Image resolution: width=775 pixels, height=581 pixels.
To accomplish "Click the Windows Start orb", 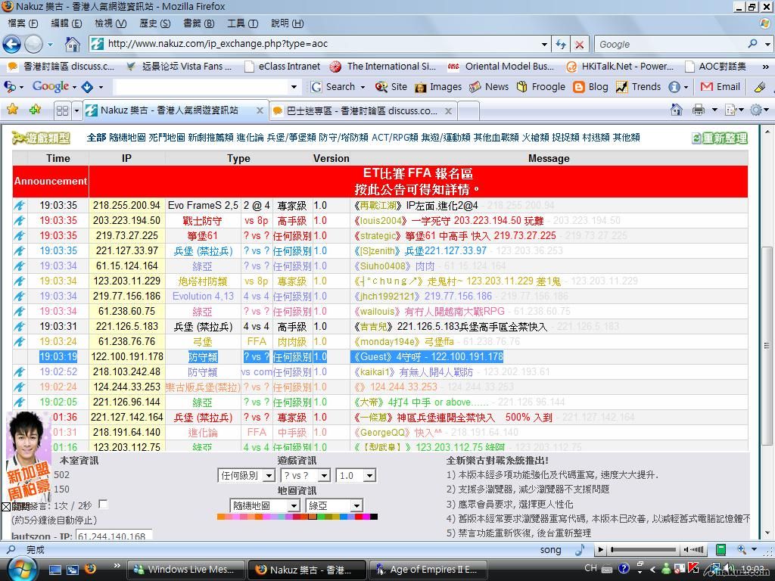I will point(23,568).
